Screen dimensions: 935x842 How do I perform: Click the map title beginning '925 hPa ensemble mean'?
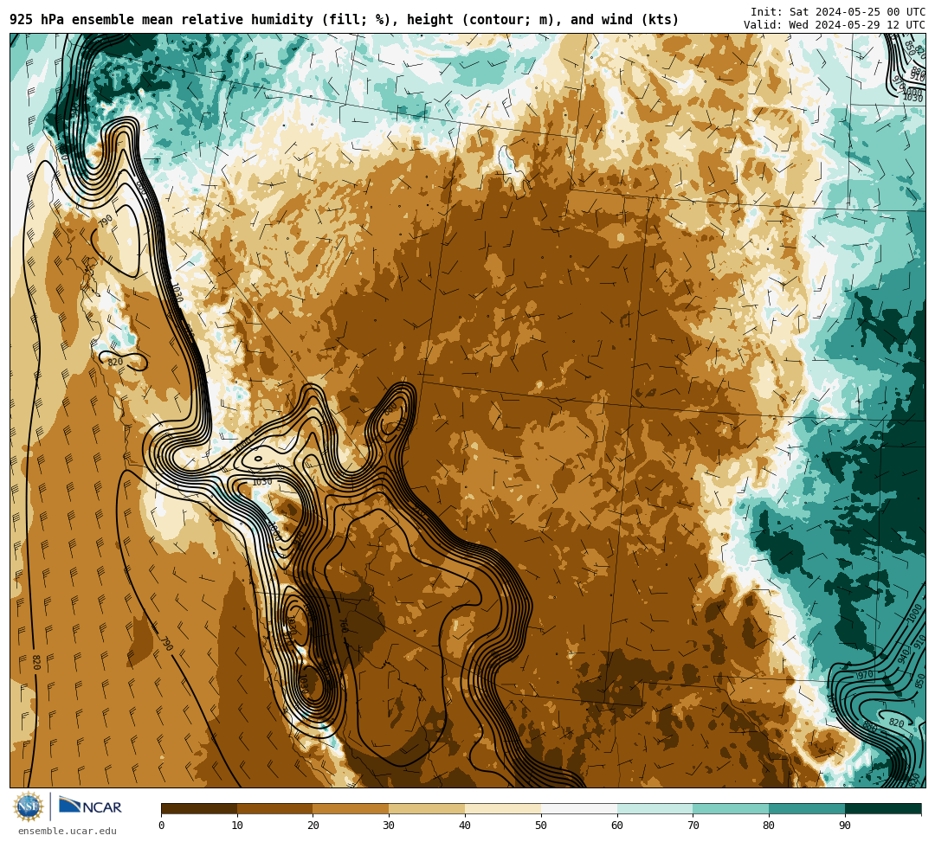[x=344, y=20]
